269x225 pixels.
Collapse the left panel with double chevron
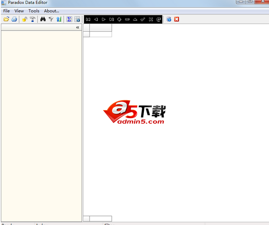pos(78,27)
